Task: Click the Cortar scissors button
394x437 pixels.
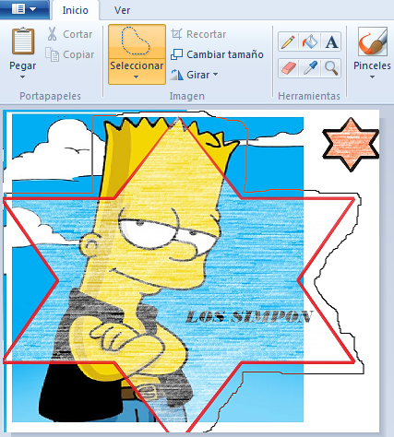Action: coord(69,34)
